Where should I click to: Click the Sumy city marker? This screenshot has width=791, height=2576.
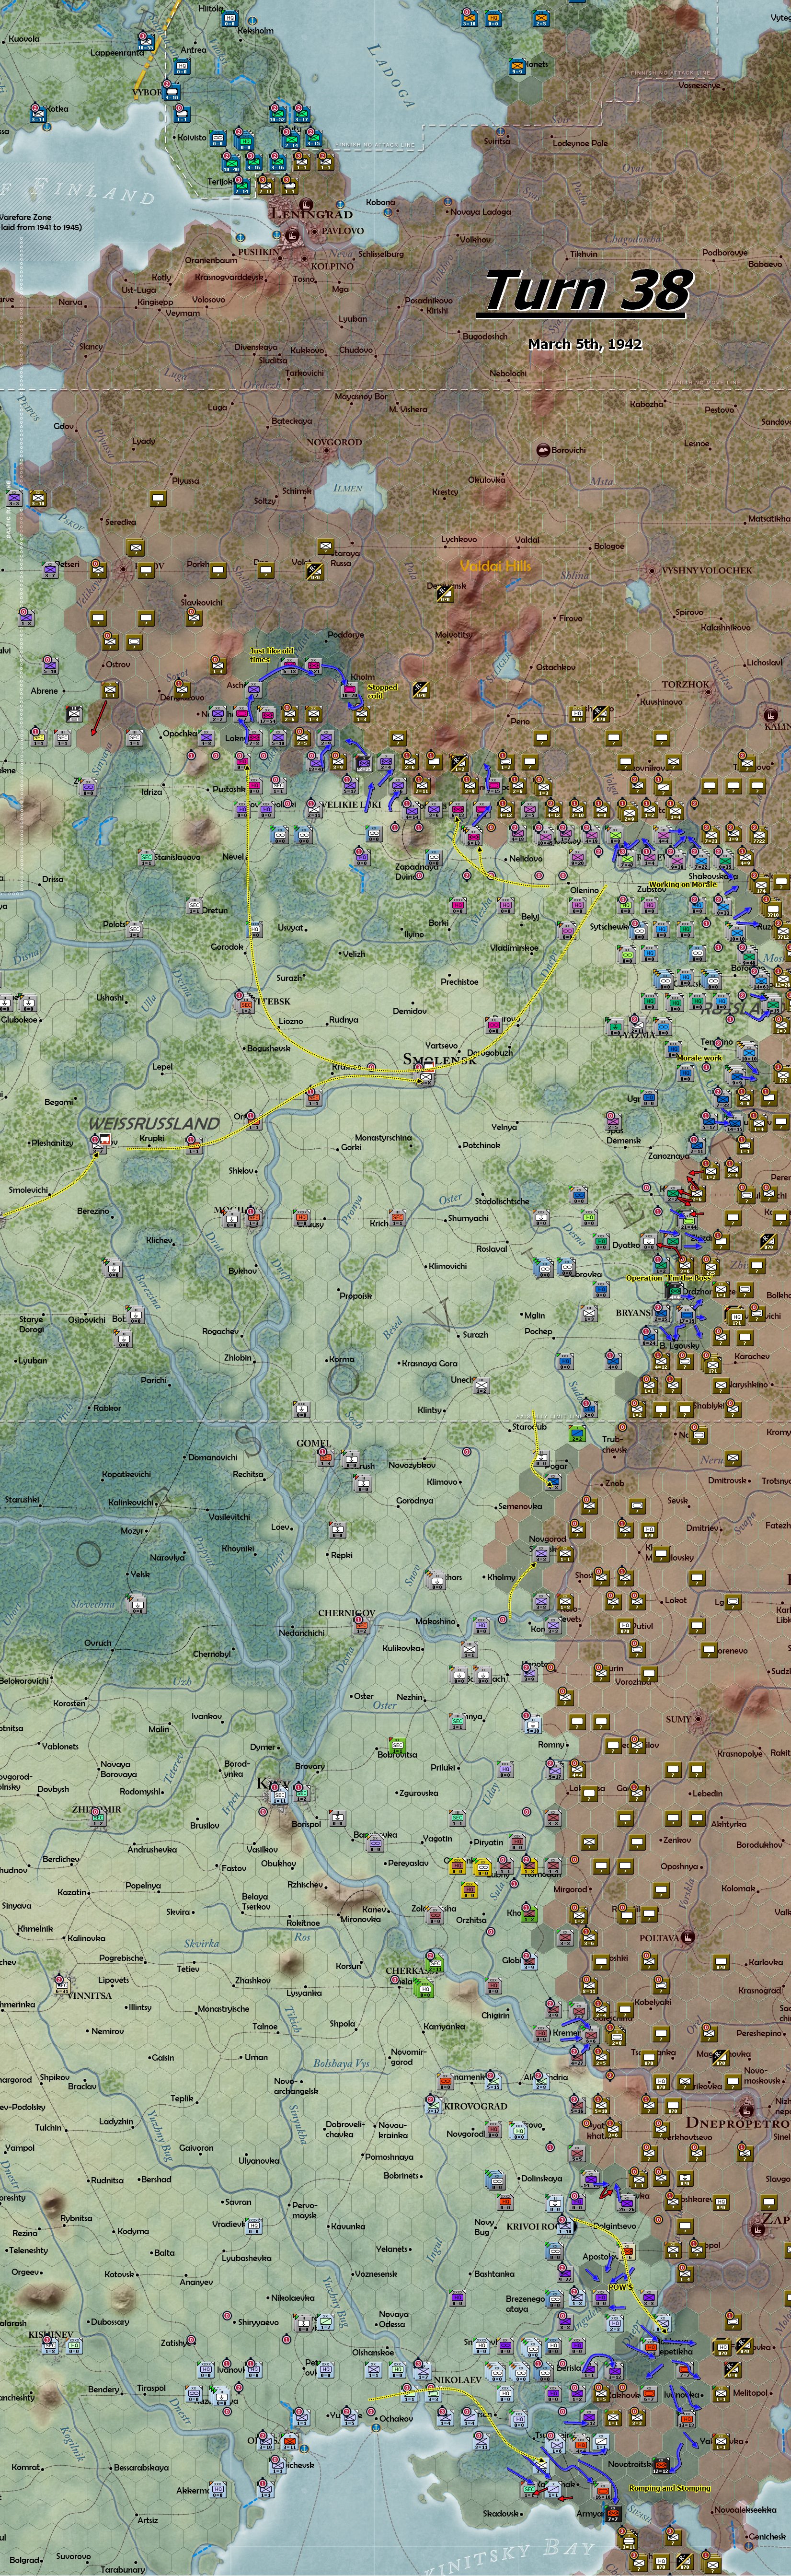tap(699, 1718)
